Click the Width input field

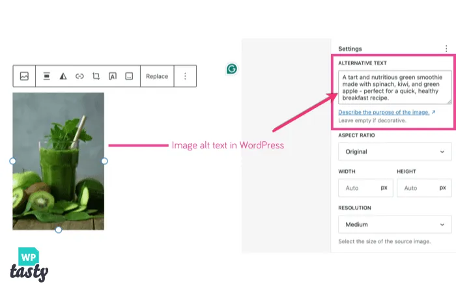pos(365,187)
